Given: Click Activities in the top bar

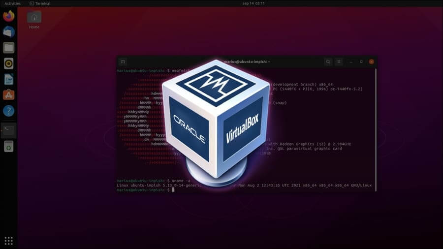Looking at the screenshot, I should (x=12, y=3).
